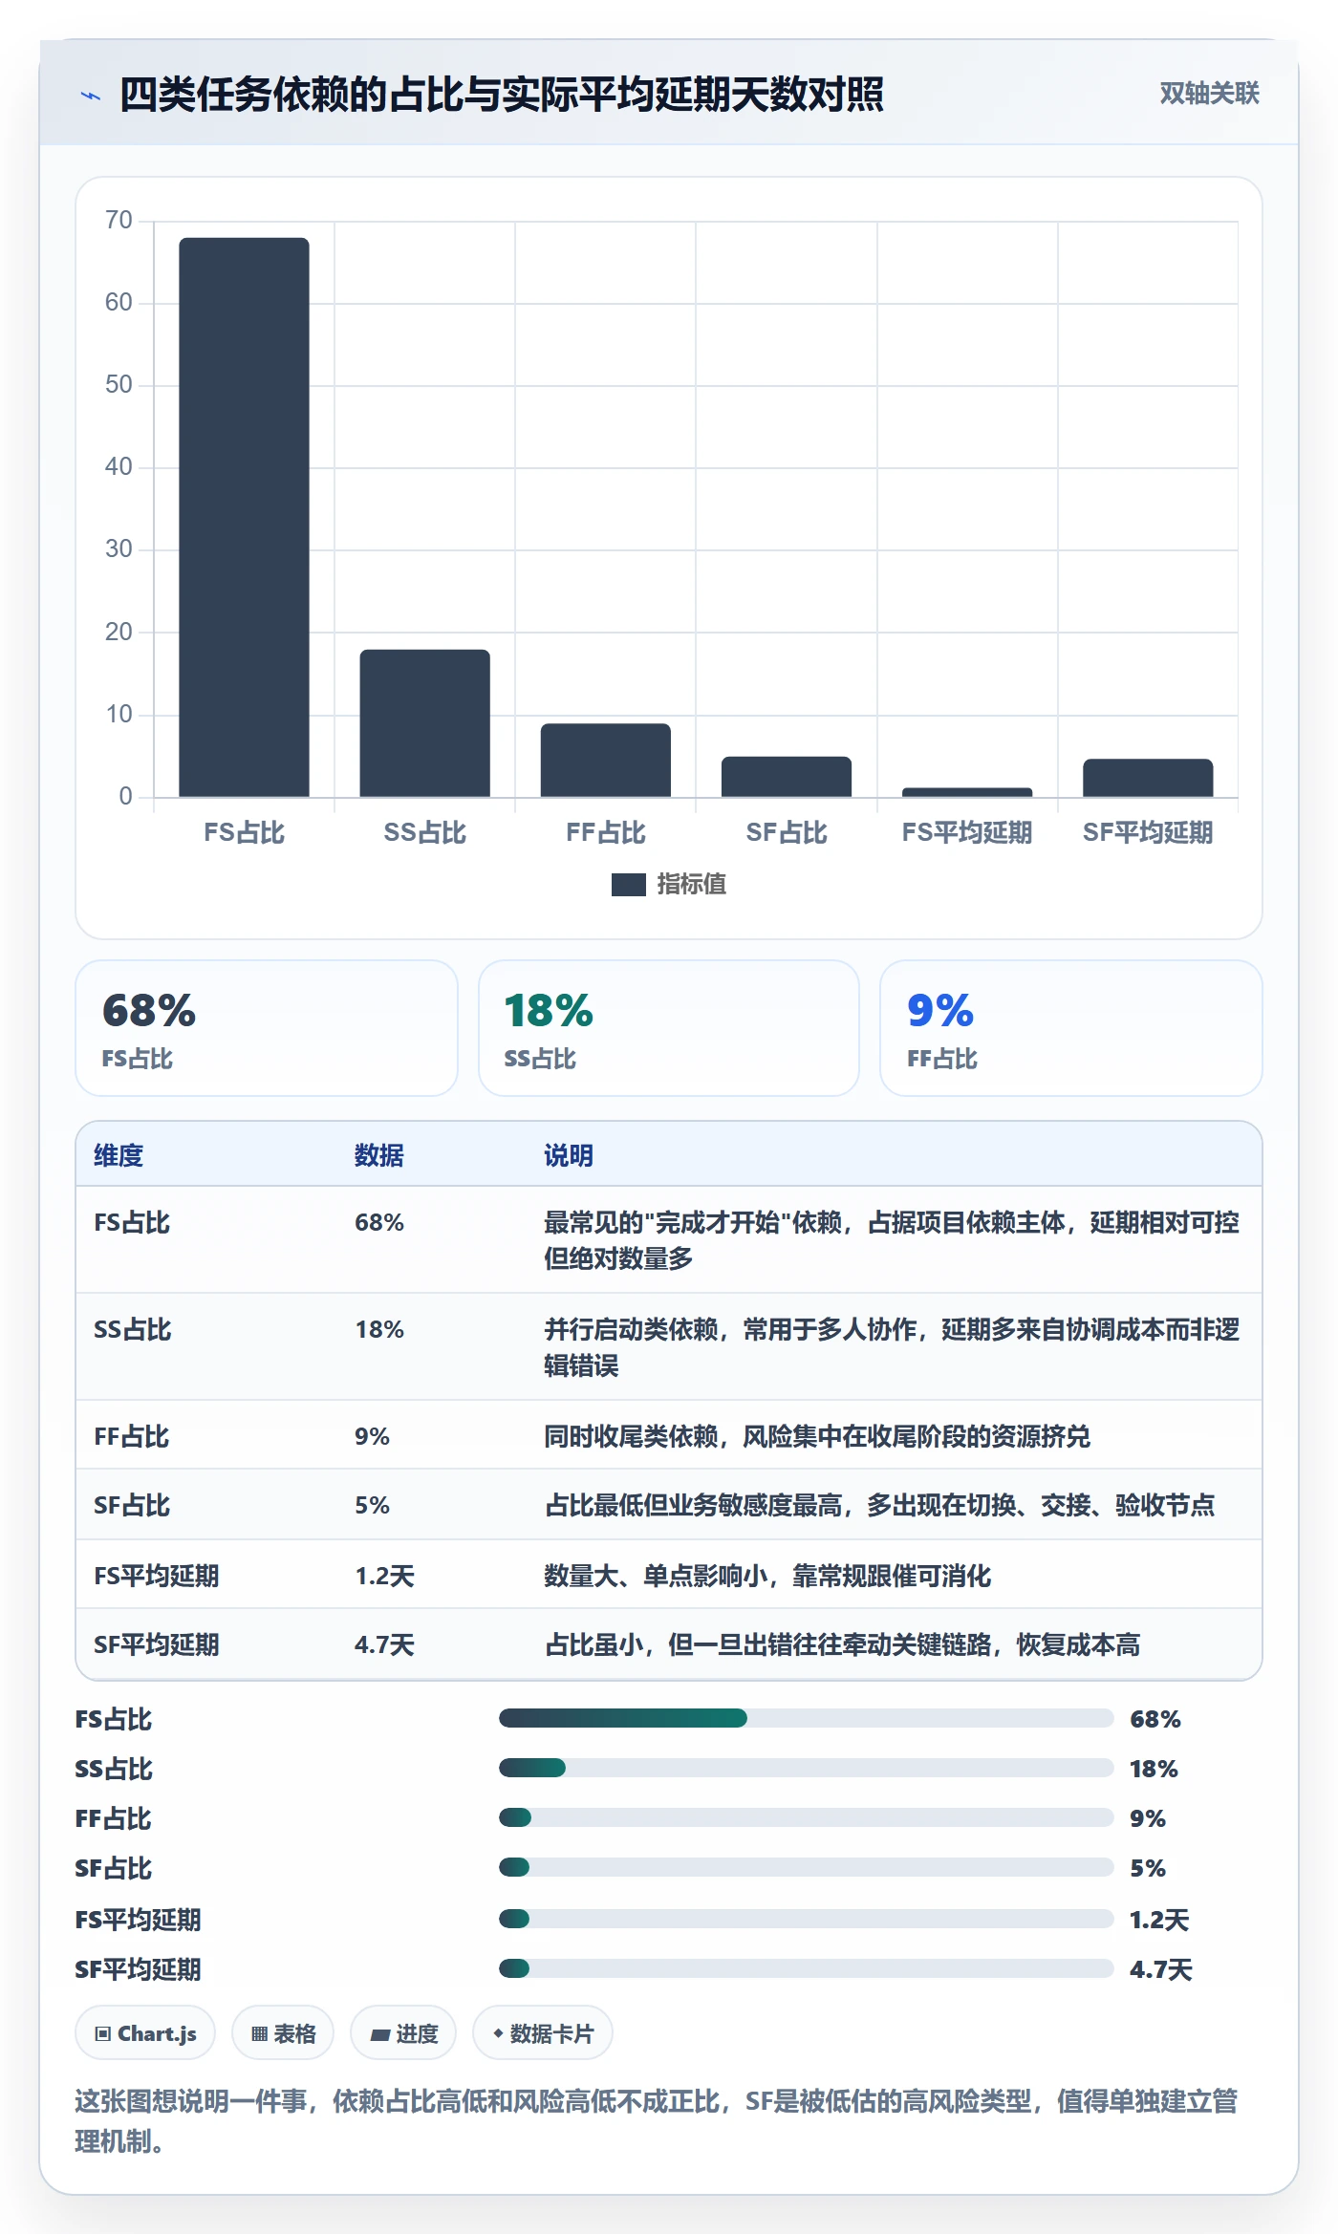Click the 数据卡片 tag chip
The image size is (1338, 2234).
point(543,2033)
